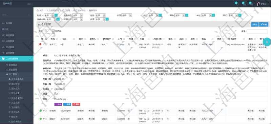Click the teal picker button beside 财务人 filter
Viewport: 271px width, 124px height.
(x=56, y=15)
